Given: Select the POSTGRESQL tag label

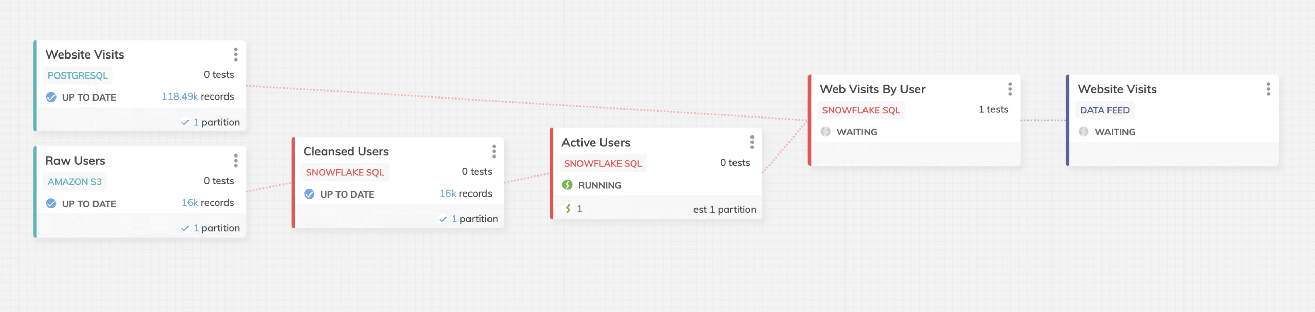Looking at the screenshot, I should (78, 75).
